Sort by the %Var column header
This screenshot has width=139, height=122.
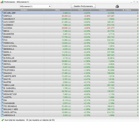pos(81,10)
